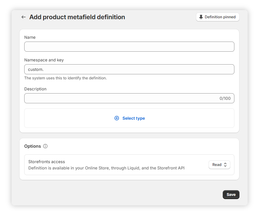This screenshot has height=211, width=258.
Task: Focus the Name input field
Action: pyautogui.click(x=129, y=47)
